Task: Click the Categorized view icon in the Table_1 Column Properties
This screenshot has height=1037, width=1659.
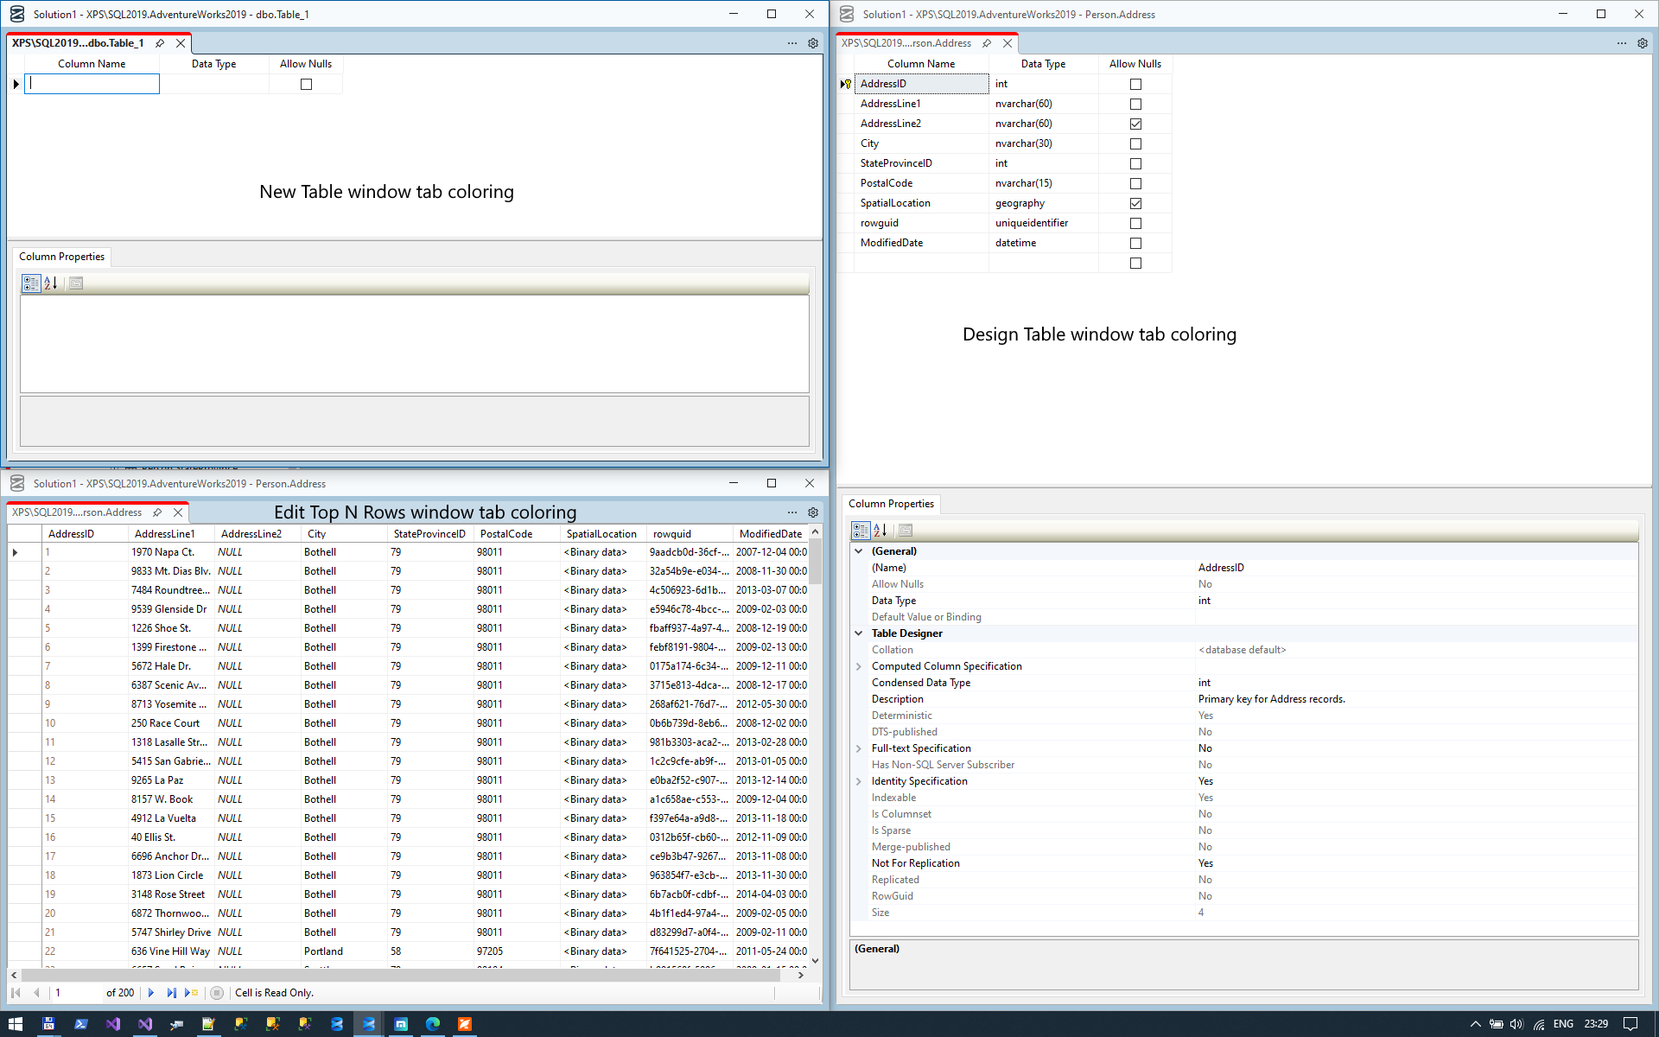Action: tap(31, 283)
